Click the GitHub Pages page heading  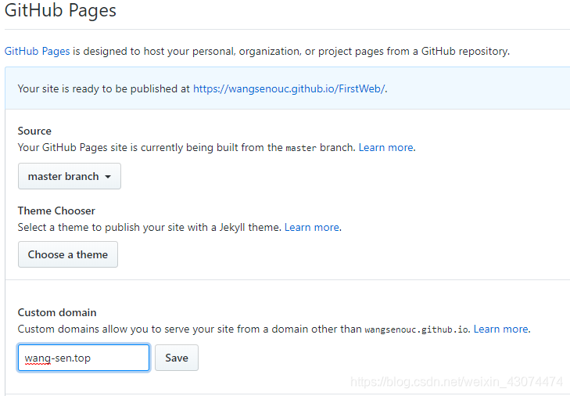(60, 10)
